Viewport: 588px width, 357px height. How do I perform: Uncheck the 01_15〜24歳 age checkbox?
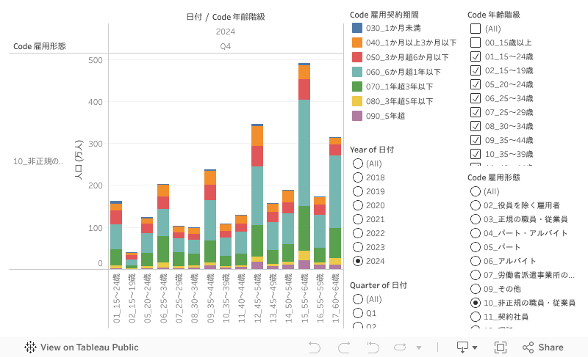point(476,56)
